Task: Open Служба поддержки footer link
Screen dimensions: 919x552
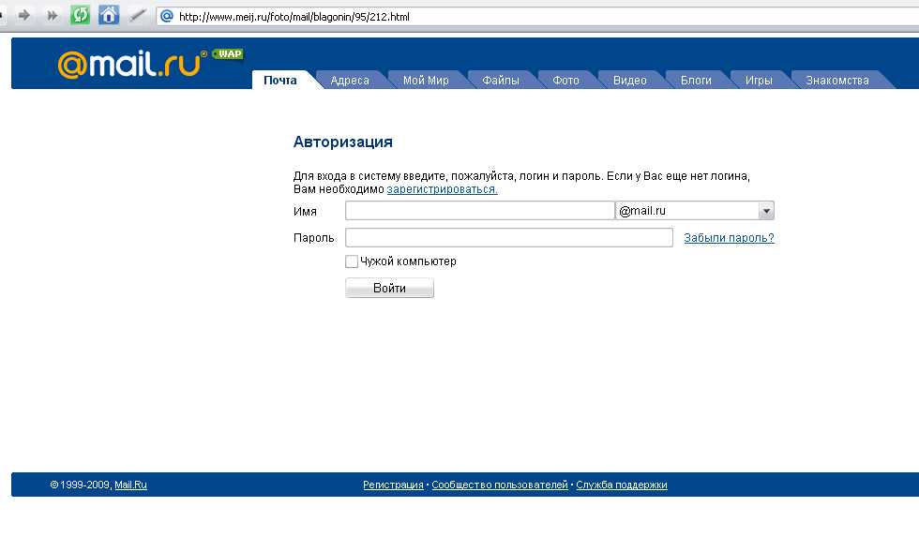Action: (621, 485)
